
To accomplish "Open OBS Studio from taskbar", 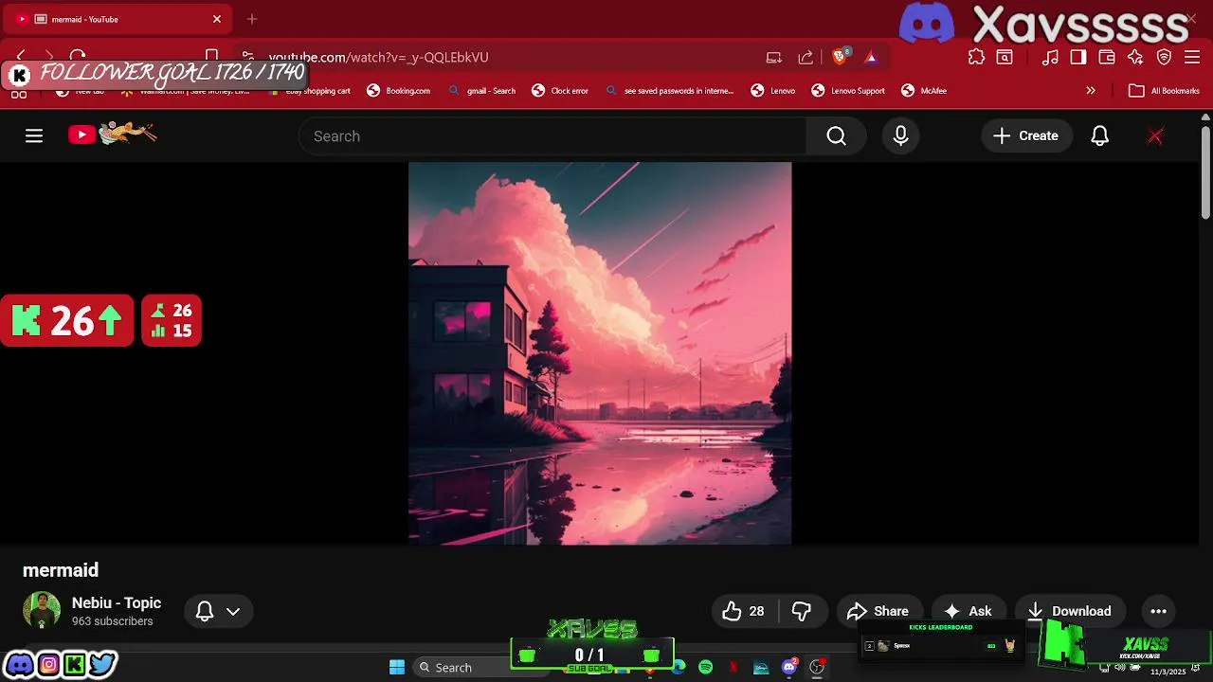I will [817, 668].
